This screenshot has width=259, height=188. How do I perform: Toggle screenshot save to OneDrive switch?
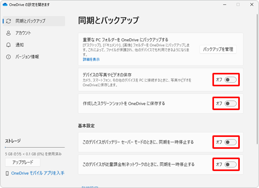coord(231,103)
